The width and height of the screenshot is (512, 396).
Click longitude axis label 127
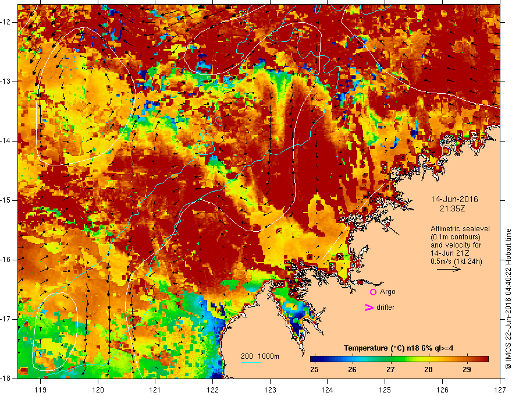tap(500, 390)
